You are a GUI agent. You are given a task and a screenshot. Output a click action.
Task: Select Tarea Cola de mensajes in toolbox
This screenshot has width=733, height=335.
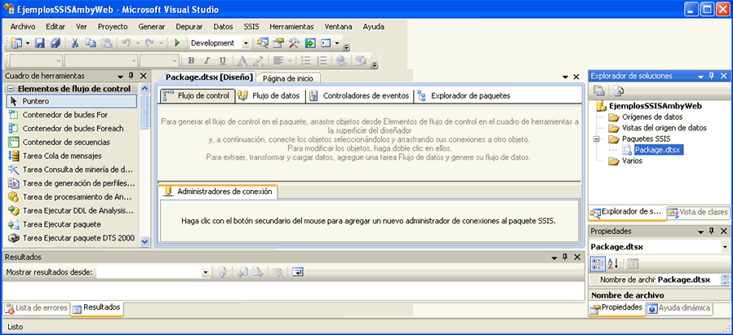coord(71,156)
